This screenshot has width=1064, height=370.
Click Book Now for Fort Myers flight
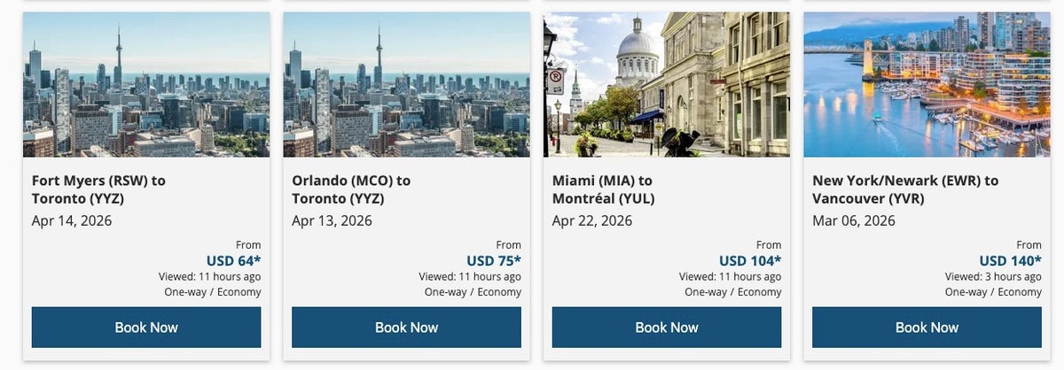146,328
